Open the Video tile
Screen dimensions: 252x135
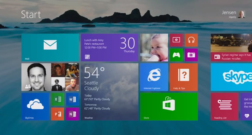pos(176,40)
